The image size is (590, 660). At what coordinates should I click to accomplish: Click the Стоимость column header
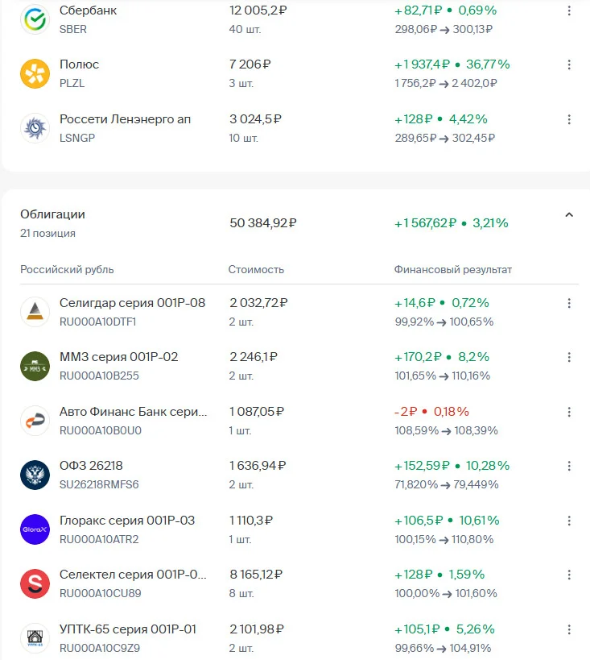click(256, 269)
